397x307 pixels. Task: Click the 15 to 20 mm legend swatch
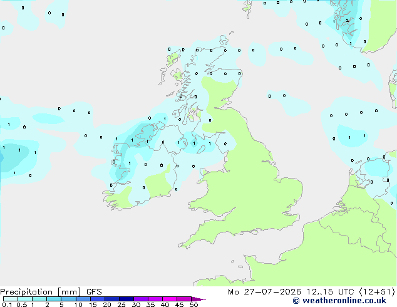(x=98, y=299)
